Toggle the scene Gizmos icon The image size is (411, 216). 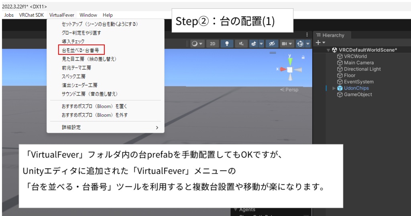[x=300, y=44]
